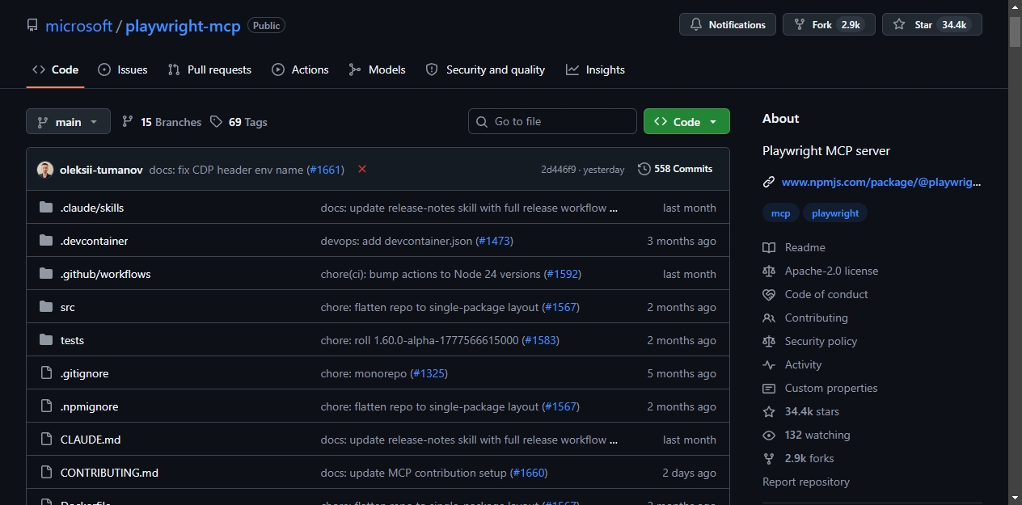1022x505 pixels.
Task: Open the .github/workflows folder name
Action: tap(106, 274)
